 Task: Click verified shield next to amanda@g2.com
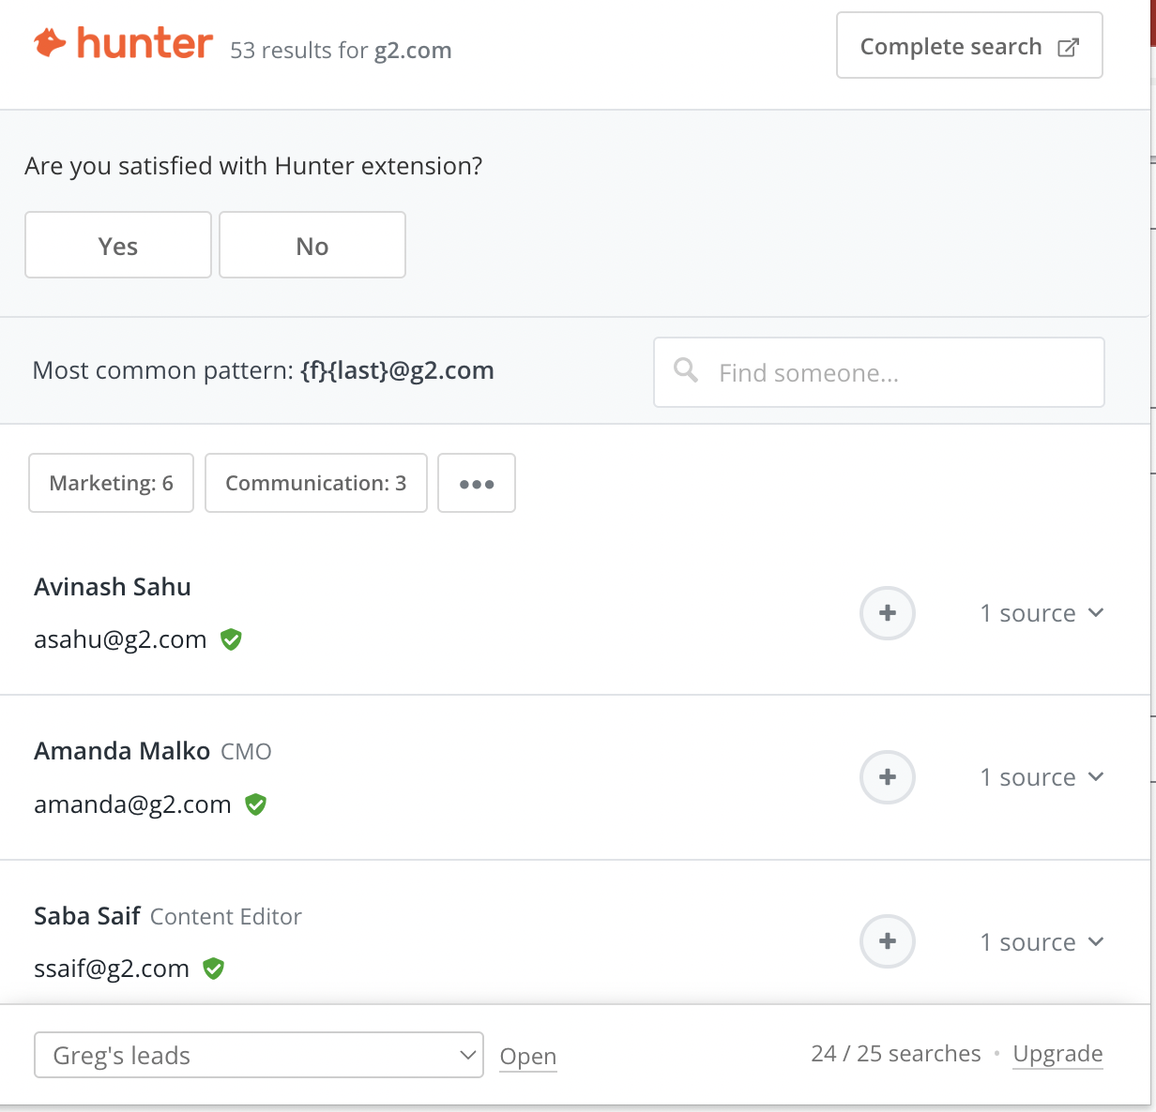(x=255, y=804)
